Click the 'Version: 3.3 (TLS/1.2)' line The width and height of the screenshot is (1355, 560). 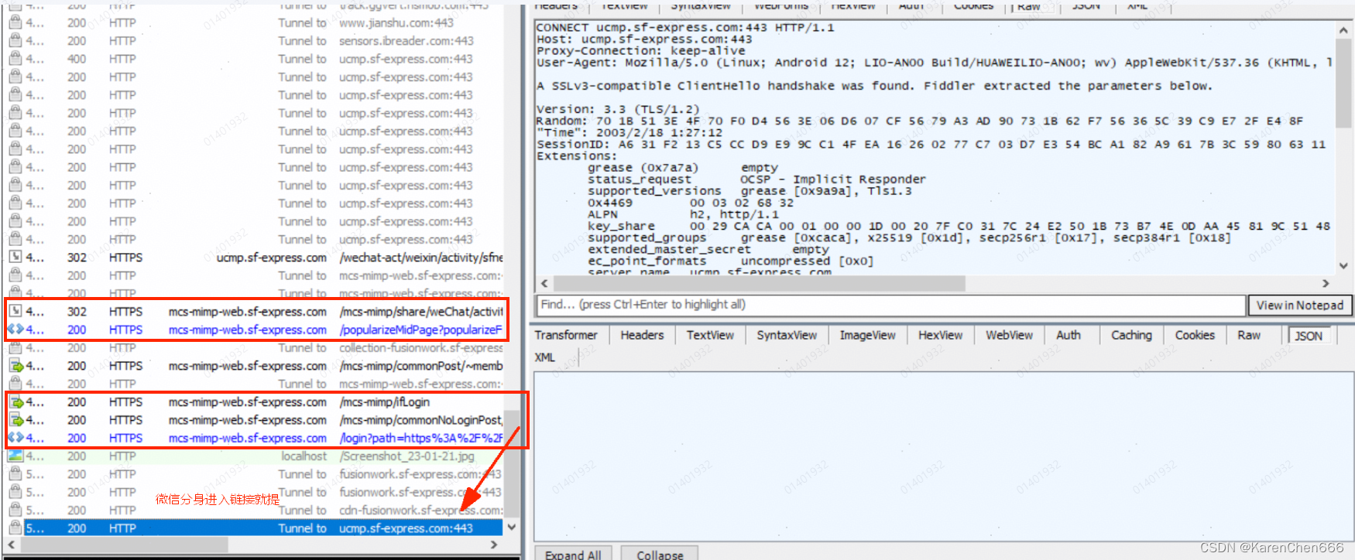click(x=618, y=109)
